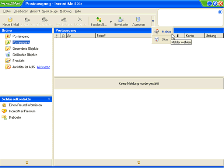Compose a message with Neue E-Mail

[10, 21]
